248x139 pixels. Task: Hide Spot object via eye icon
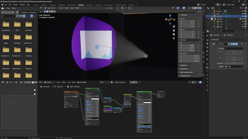243,27
